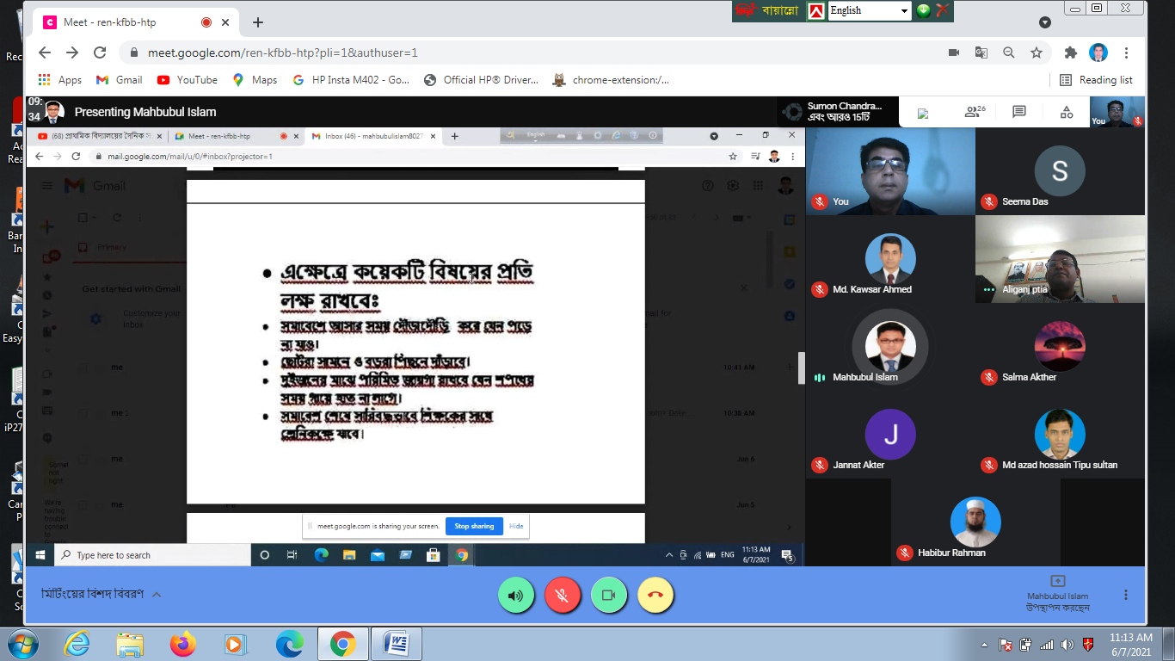Screen dimensions: 1175x661
Task: Open the Reading list button
Action: coord(1096,80)
